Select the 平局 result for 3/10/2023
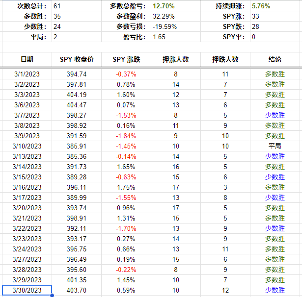Screen dimensions: 302x297 [x=275, y=146]
